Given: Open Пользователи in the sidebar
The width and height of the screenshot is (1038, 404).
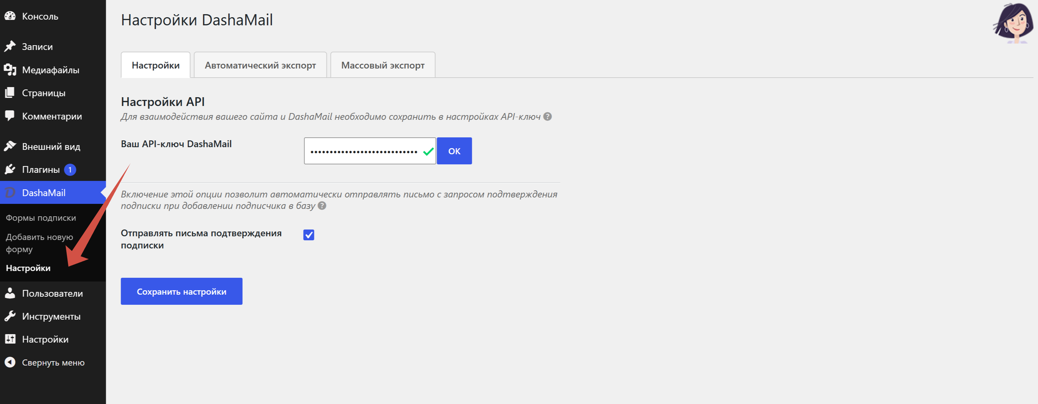Looking at the screenshot, I should 53,293.
